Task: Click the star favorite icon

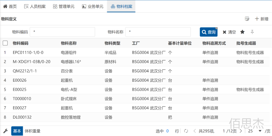Action: [242, 32]
